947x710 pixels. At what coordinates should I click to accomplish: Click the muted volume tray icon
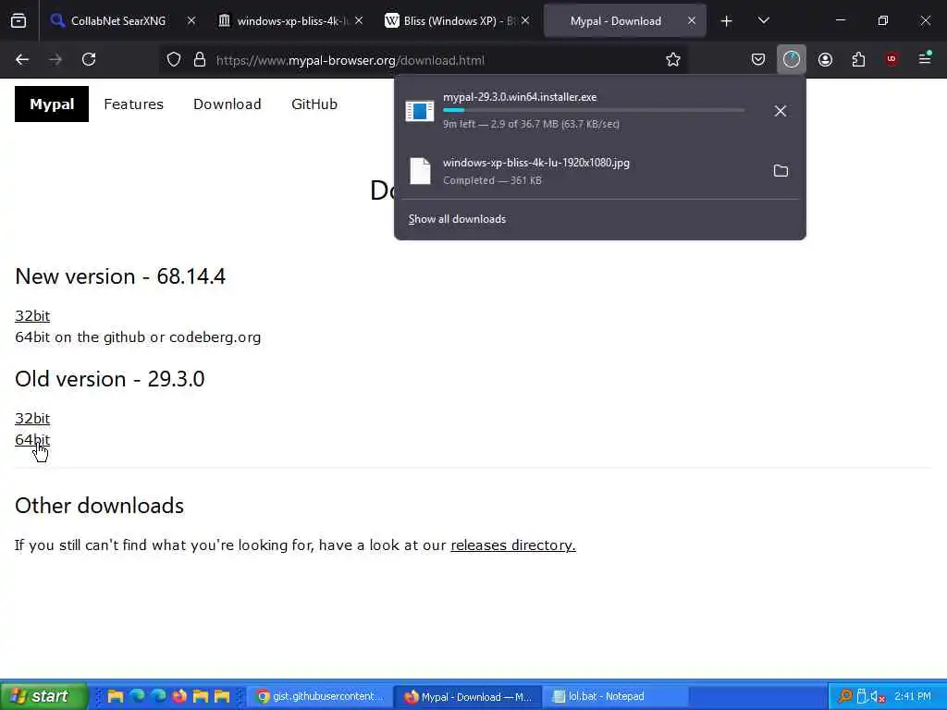(x=879, y=696)
